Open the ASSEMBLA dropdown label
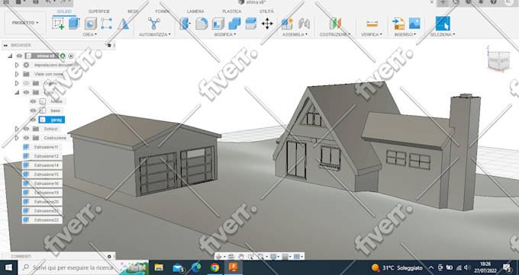Image resolution: width=519 pixels, height=275 pixels. 295,34
